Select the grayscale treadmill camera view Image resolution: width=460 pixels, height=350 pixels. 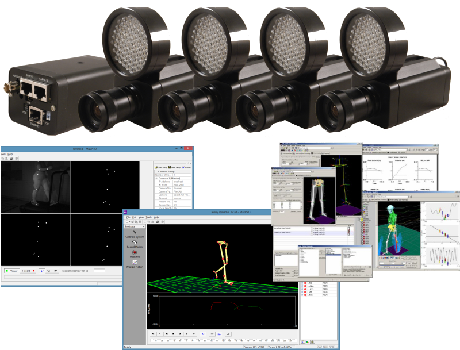(x=35, y=187)
